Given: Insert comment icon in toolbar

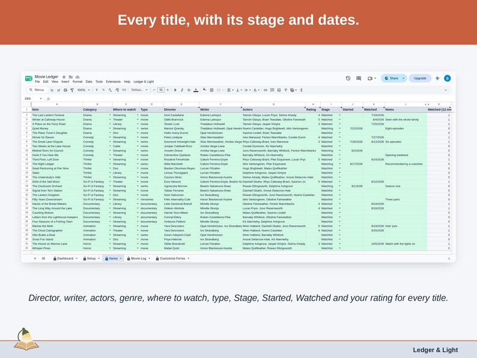Looking at the screenshot, I should [272, 90].
